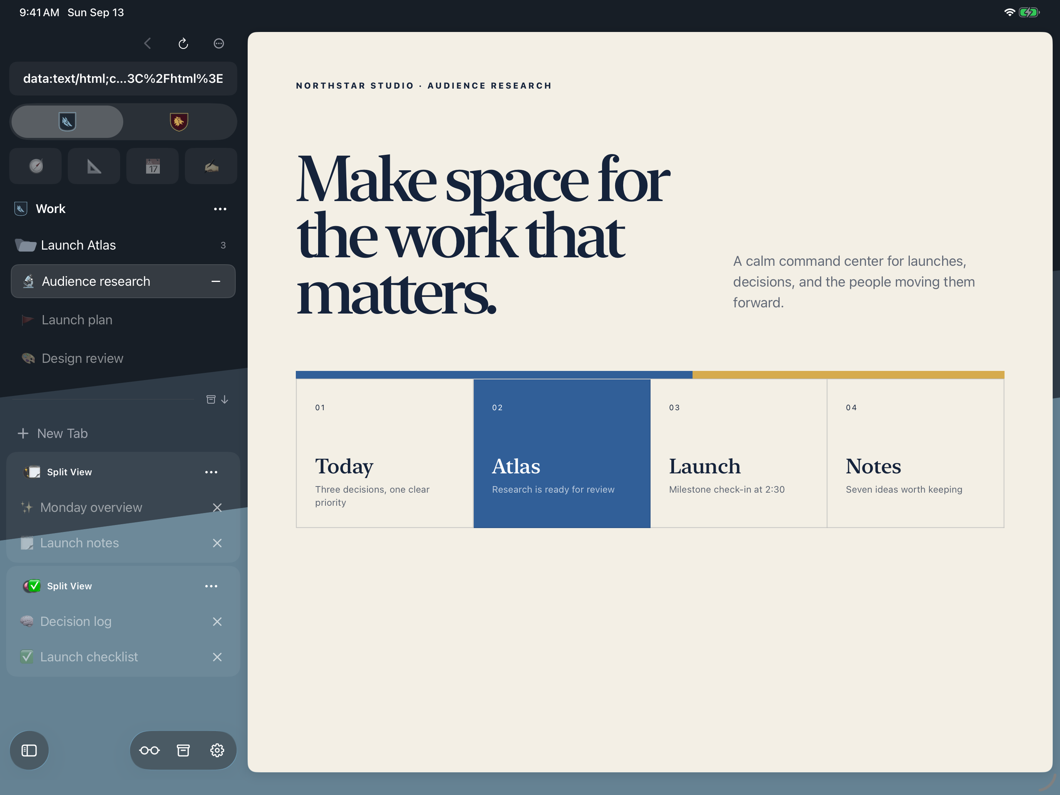
Task: Open the Launch milestone card
Action: (x=738, y=453)
